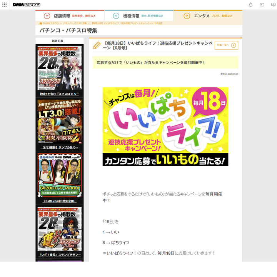This screenshot has height=277, width=277.
Task: Open the 【DMM.com杯 特別企画… link
Action: point(60,201)
